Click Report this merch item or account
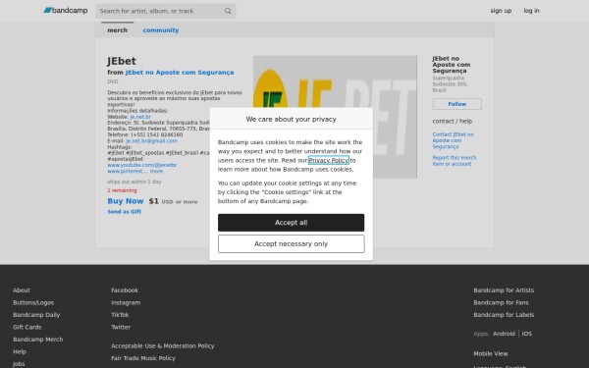The image size is (589, 368). coord(455,161)
